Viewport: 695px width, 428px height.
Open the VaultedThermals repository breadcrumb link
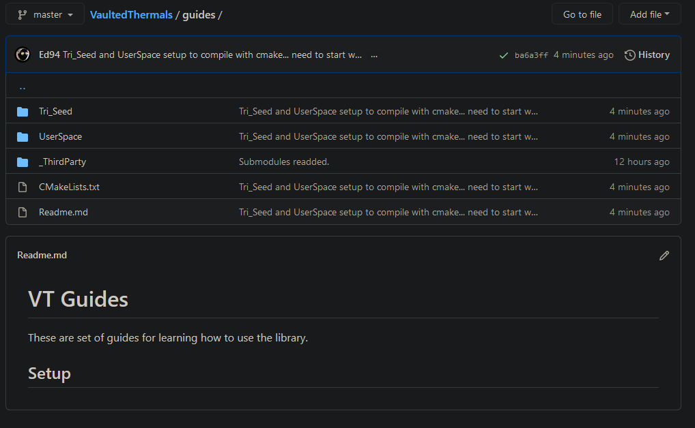tap(131, 14)
